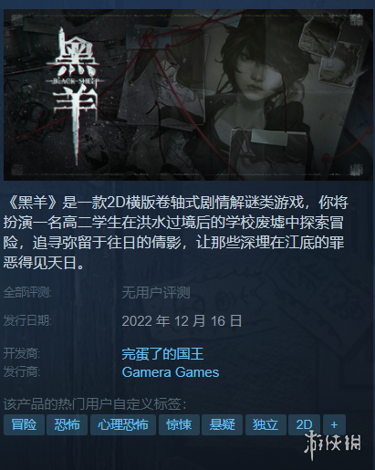Click the 发行日期 label

tap(27, 320)
